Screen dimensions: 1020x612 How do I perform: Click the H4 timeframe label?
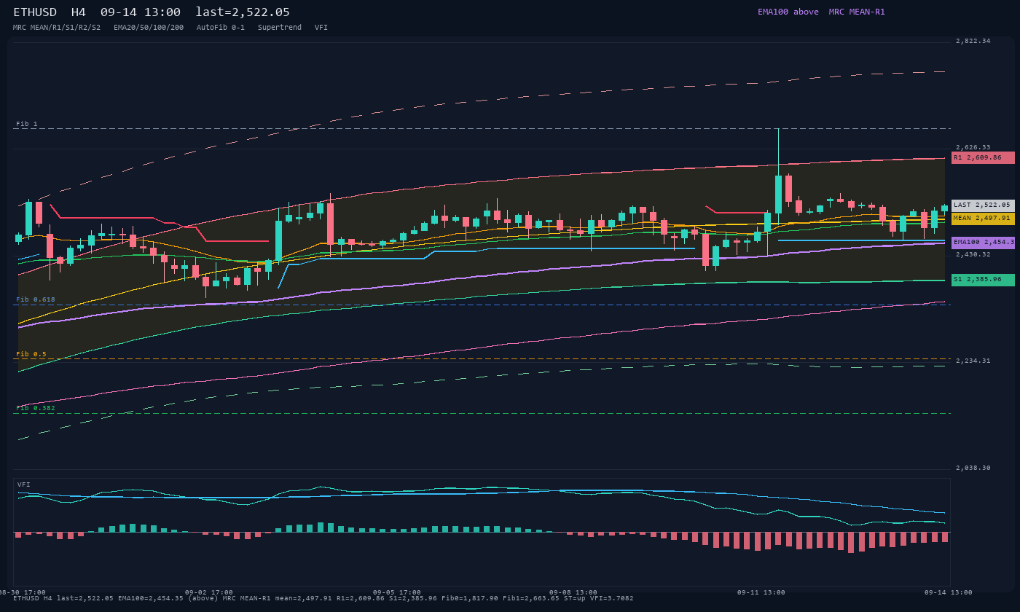(79, 12)
